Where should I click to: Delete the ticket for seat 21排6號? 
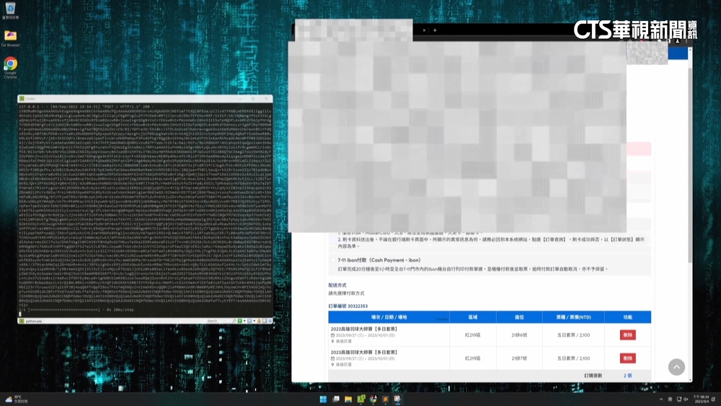pyautogui.click(x=627, y=335)
